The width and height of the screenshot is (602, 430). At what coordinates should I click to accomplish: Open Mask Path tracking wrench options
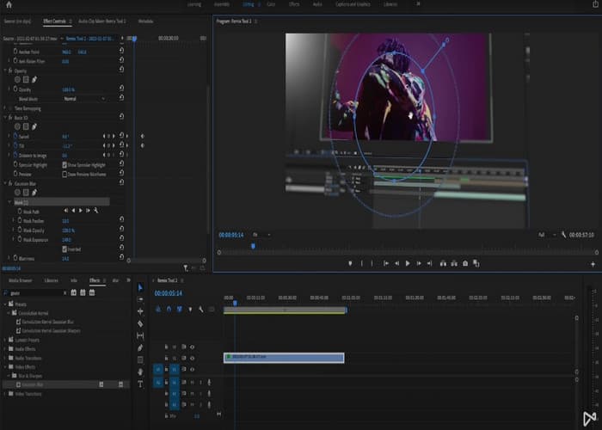pyautogui.click(x=96, y=211)
